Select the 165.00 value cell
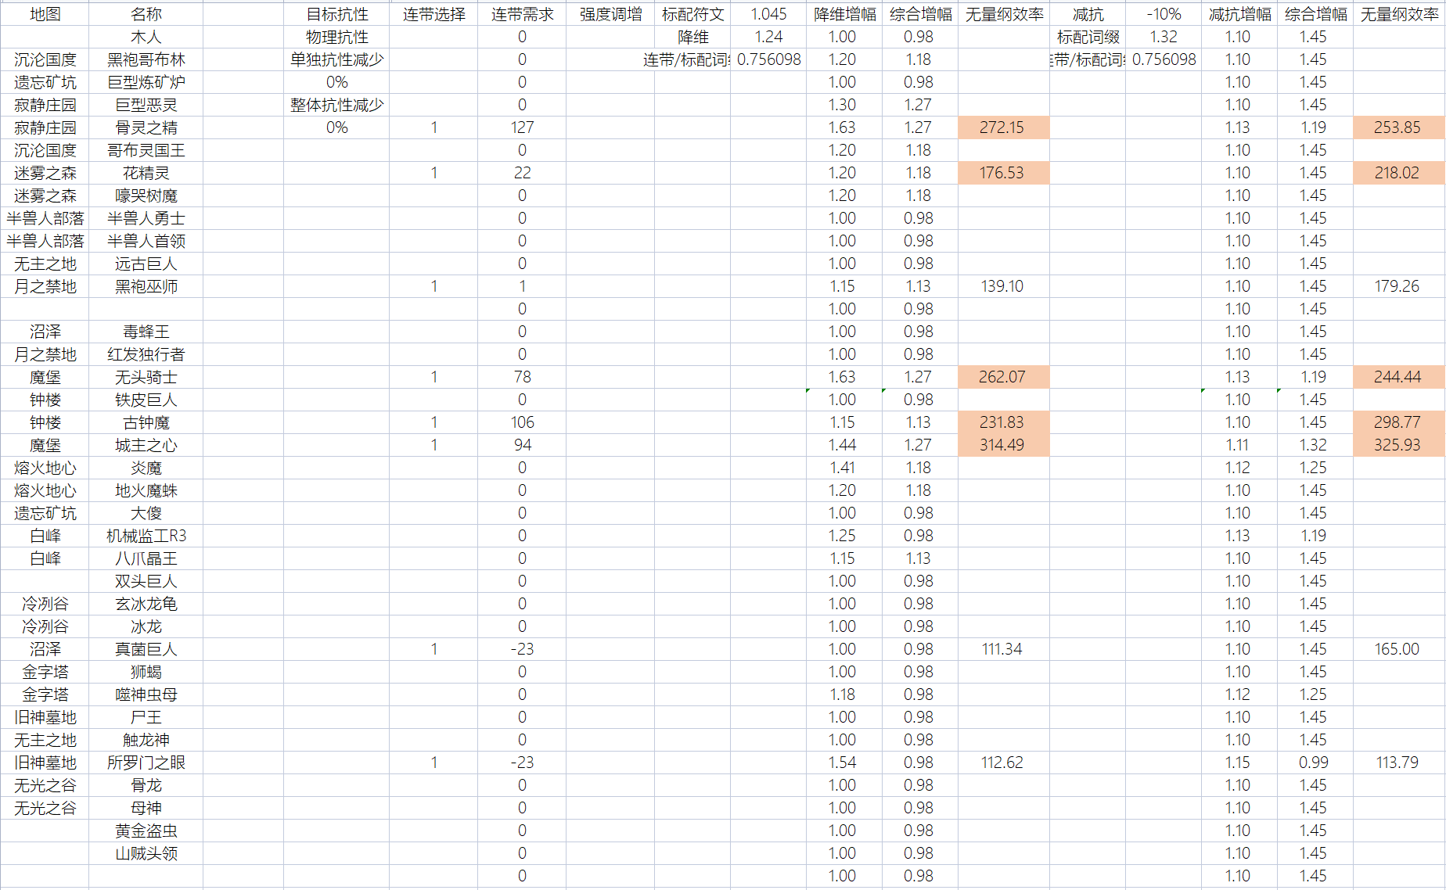Image resolution: width=1446 pixels, height=890 pixels. (x=1399, y=649)
